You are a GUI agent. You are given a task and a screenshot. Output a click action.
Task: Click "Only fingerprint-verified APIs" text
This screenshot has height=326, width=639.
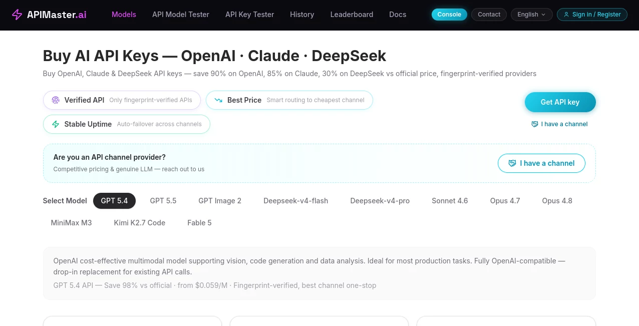[x=151, y=100]
